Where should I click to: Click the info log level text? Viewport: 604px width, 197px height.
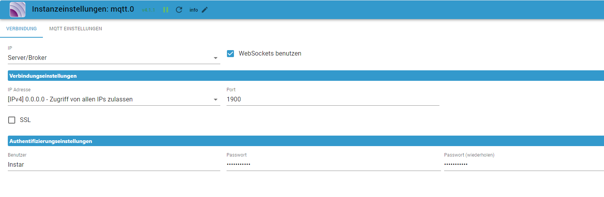pos(194,10)
